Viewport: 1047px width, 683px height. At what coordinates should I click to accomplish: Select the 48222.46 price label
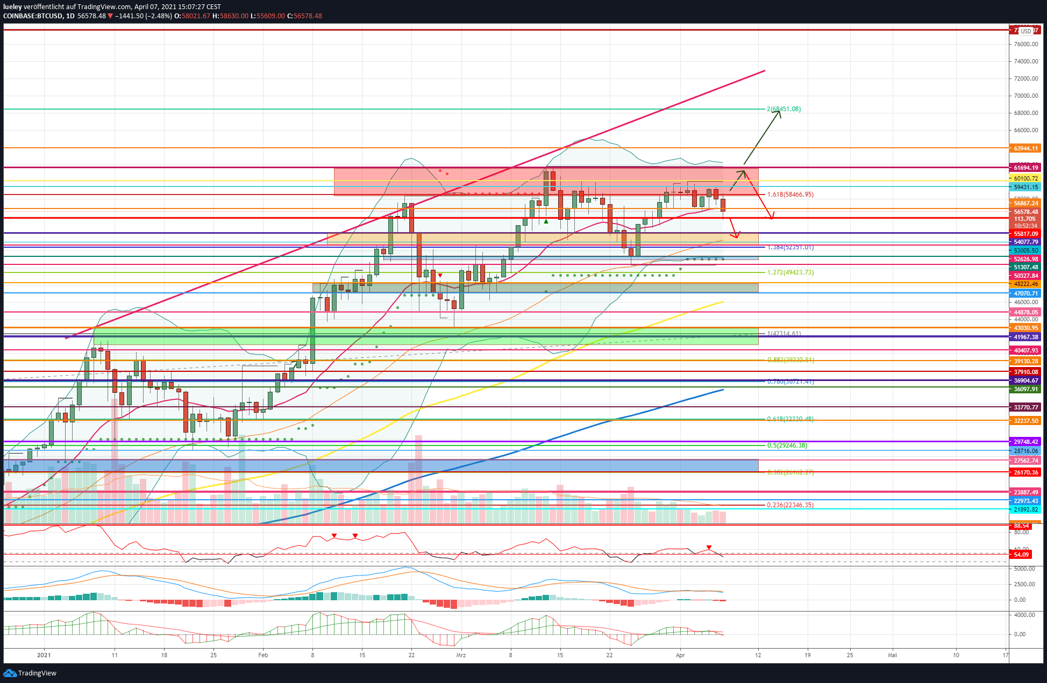[x=1025, y=284]
